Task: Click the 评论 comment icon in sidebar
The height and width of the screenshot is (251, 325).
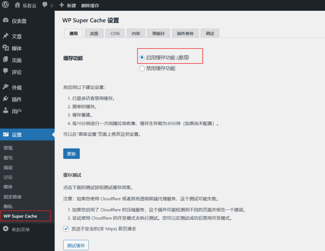Action: 6,71
